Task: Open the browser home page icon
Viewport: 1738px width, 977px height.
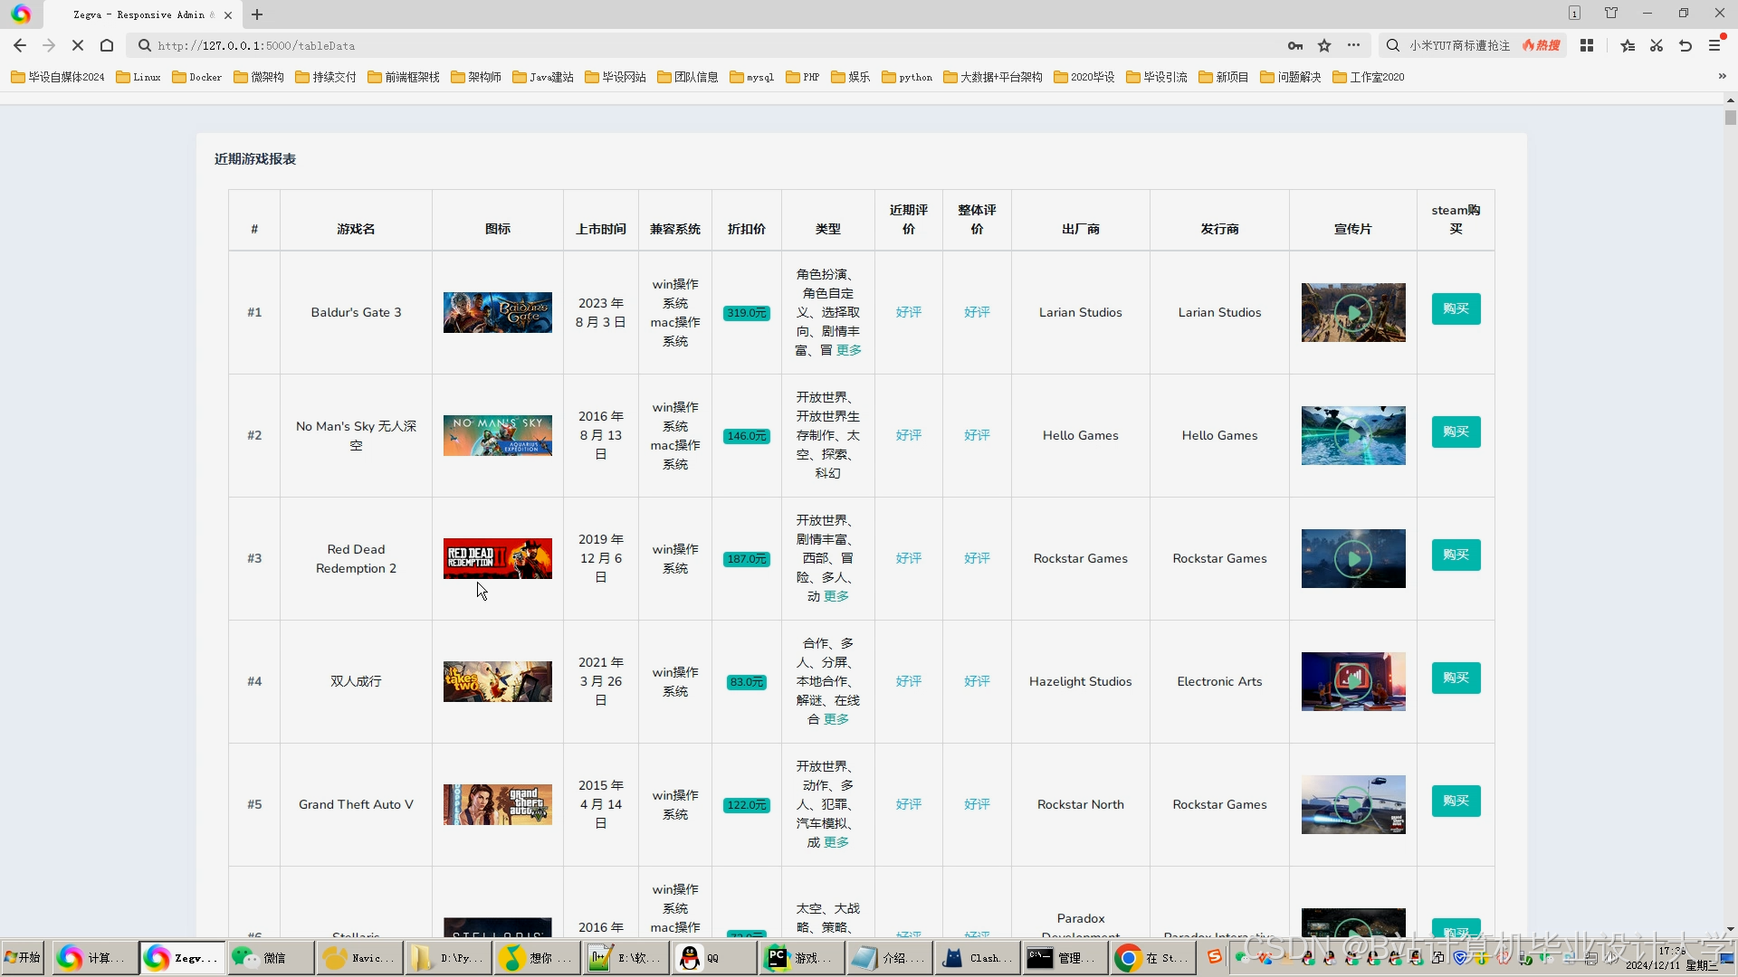Action: (107, 45)
